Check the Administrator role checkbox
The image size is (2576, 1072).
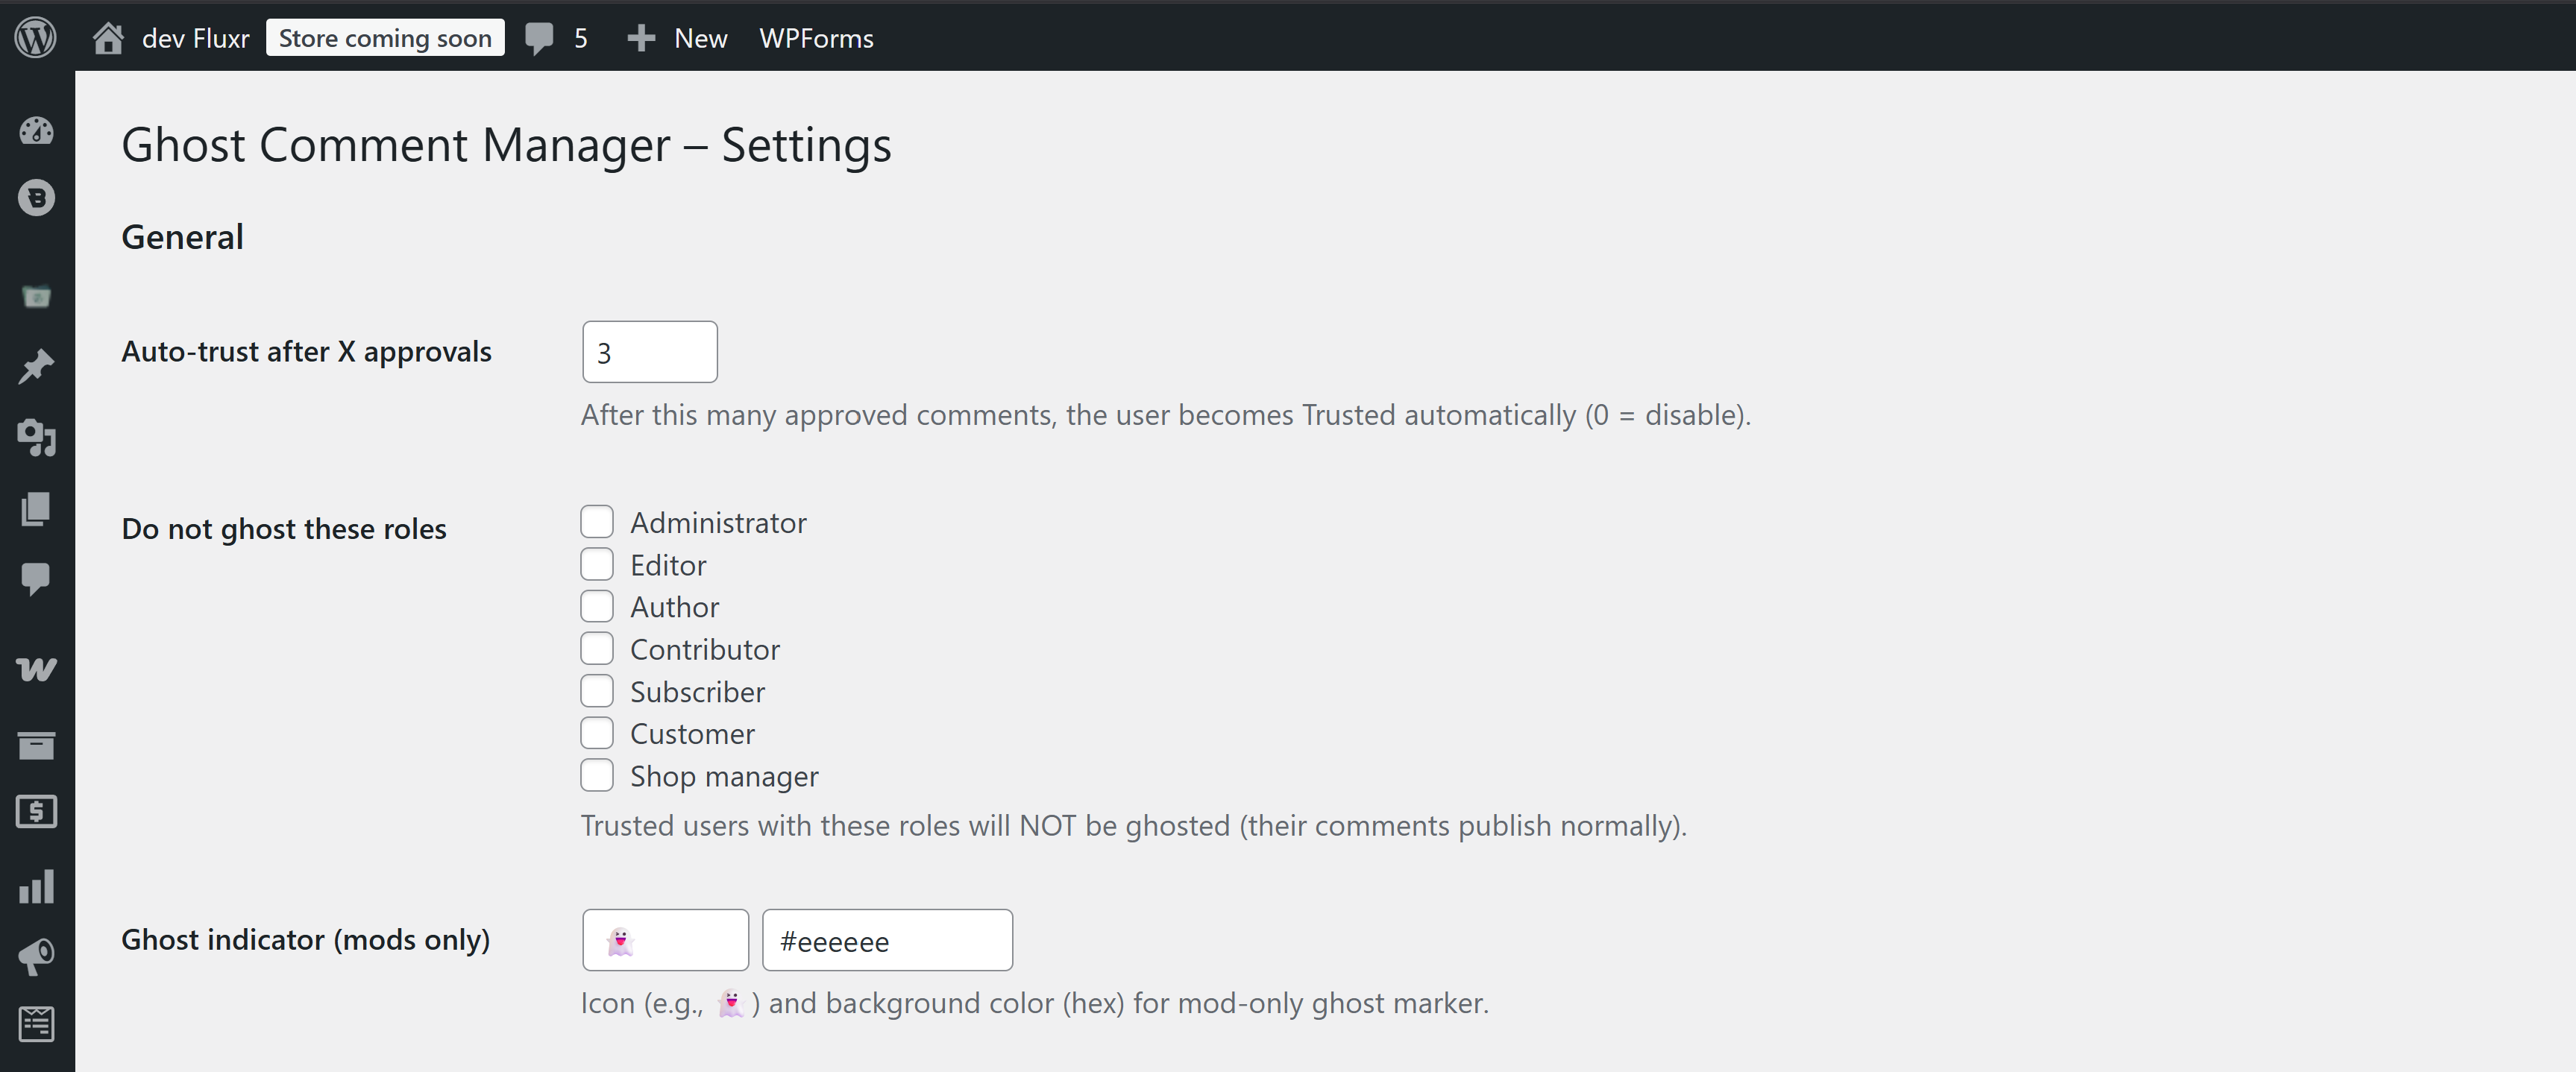pos(597,521)
